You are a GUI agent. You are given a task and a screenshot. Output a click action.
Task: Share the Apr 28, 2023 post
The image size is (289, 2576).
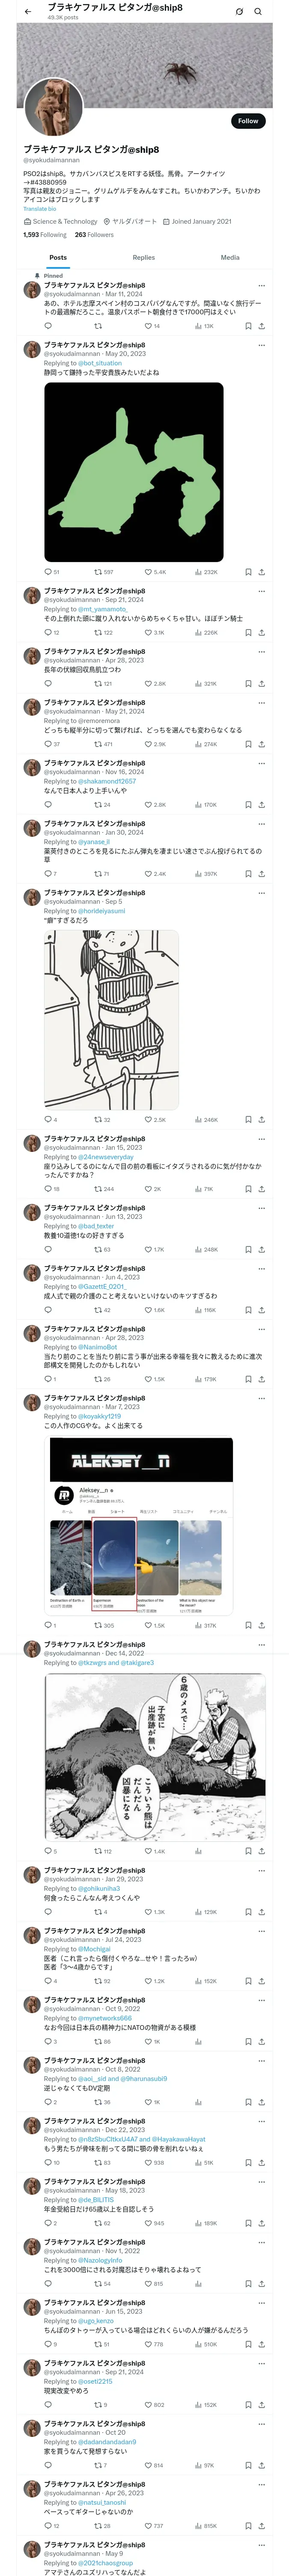261,684
